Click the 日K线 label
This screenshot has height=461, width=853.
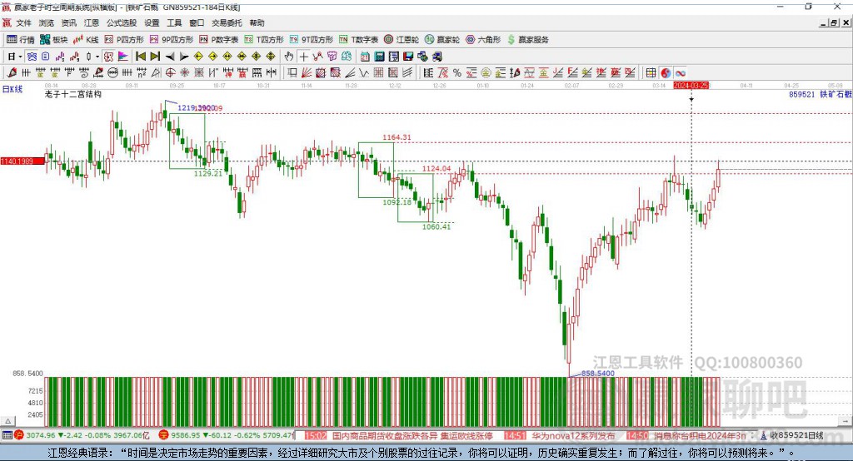pos(12,89)
